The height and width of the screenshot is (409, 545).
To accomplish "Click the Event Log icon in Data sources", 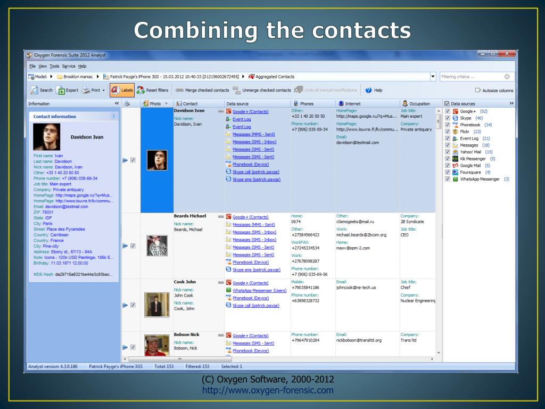I will pos(456,138).
